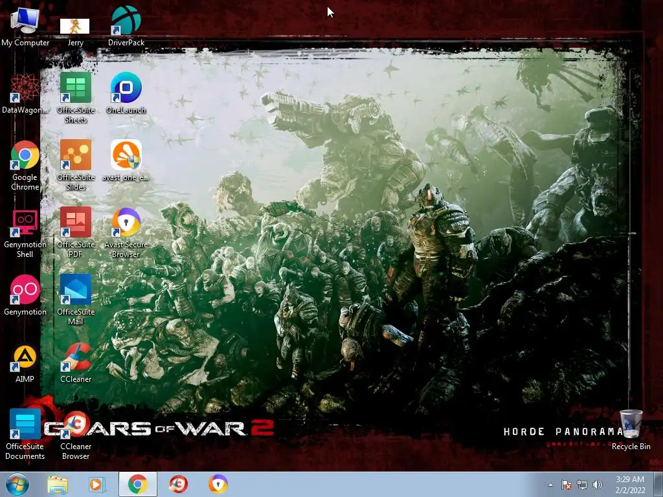The image size is (663, 497).
Task: Click the CCleaner desktop shortcut
Action: pos(76,362)
